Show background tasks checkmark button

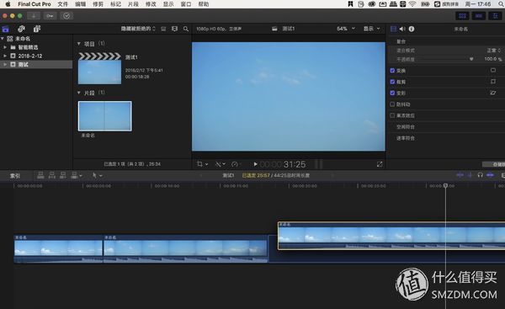point(66,16)
